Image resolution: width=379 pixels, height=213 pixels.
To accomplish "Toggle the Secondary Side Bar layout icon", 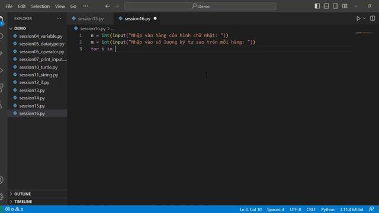I will [336, 6].
